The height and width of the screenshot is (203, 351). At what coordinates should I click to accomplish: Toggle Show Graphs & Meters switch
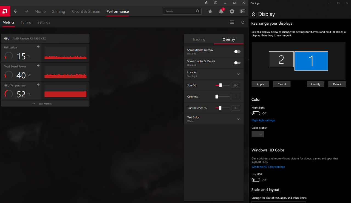(237, 63)
